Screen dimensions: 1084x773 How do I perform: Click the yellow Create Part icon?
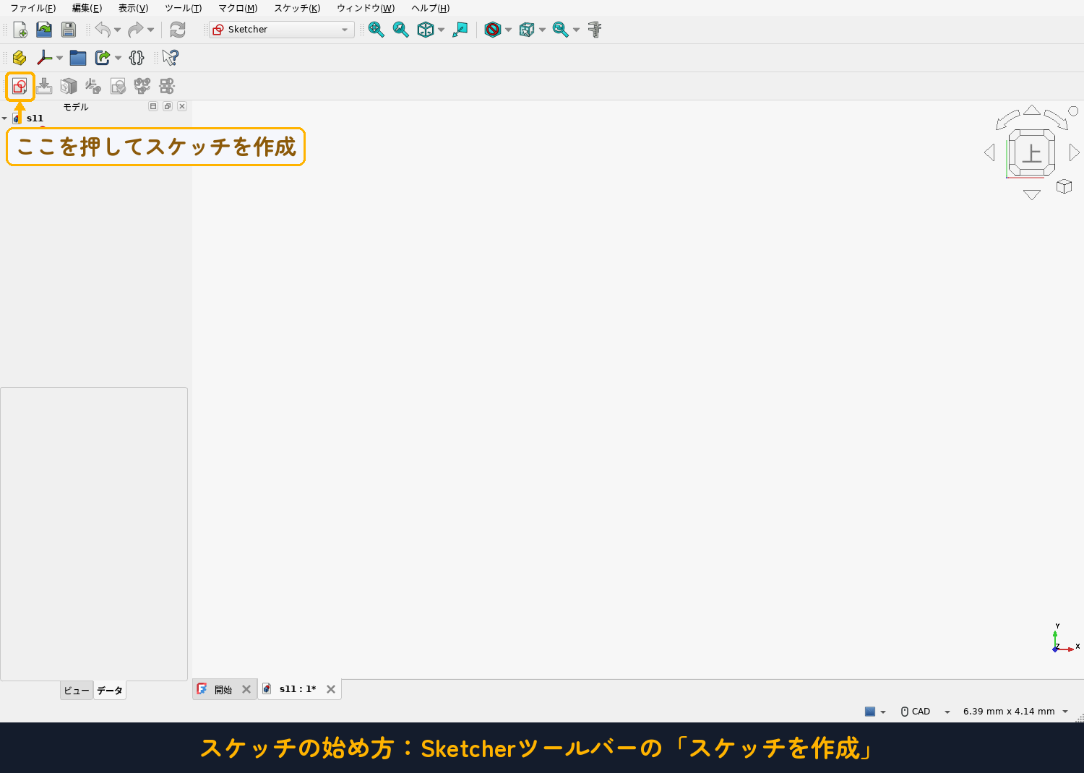coord(20,58)
